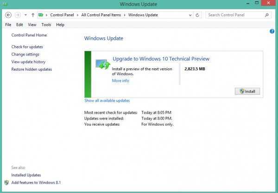
Task: Open Change settings
Action: click(25, 54)
